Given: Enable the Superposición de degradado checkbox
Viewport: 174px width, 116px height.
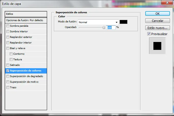Looking at the screenshot, I should click(x=8, y=76).
